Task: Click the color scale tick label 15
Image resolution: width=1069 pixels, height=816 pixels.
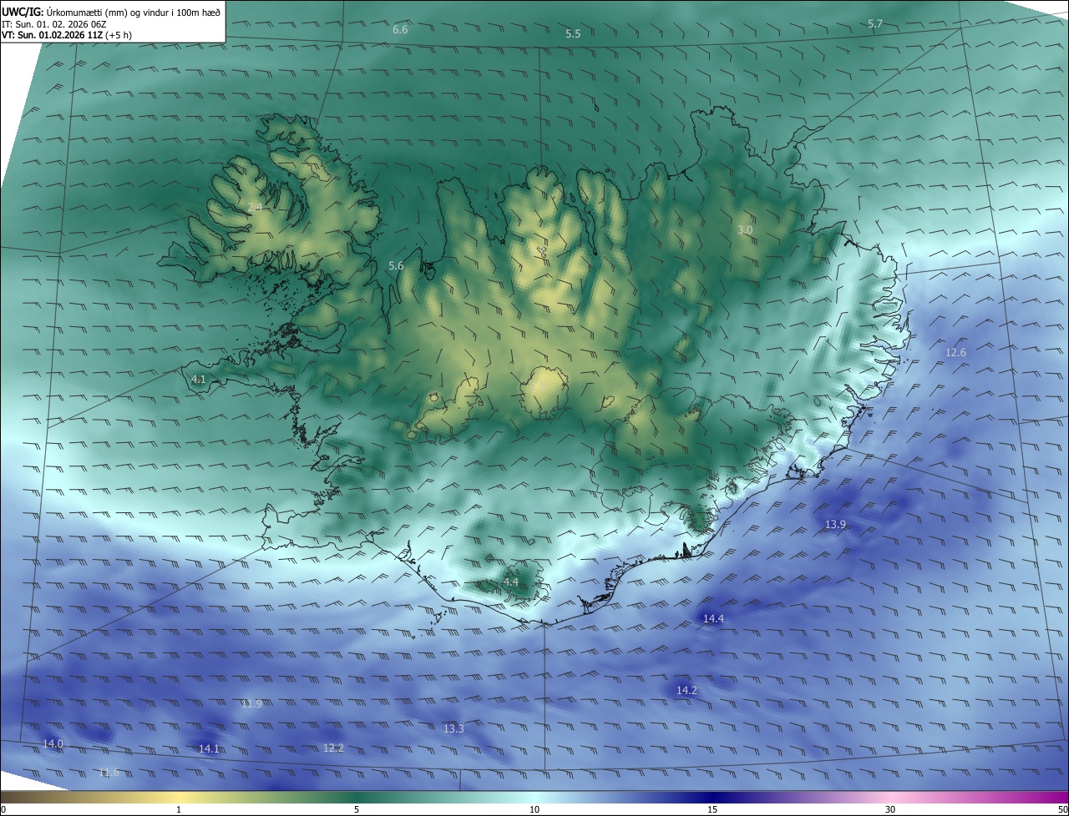Action: (x=712, y=809)
